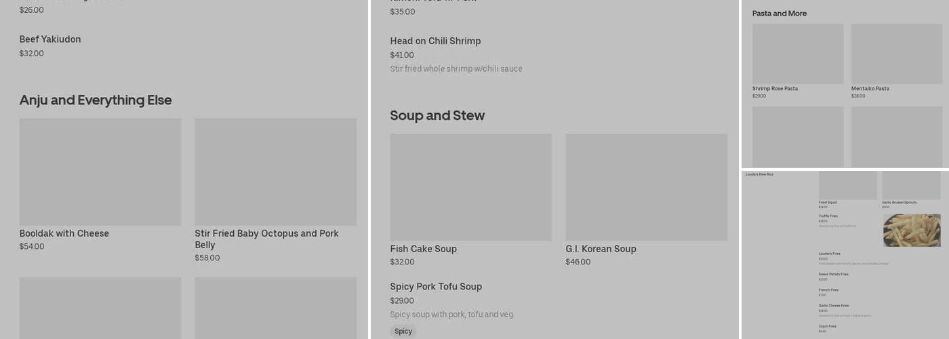This screenshot has width=949, height=339.
Task: Open the Fried Squid item title
Action: [828, 202]
